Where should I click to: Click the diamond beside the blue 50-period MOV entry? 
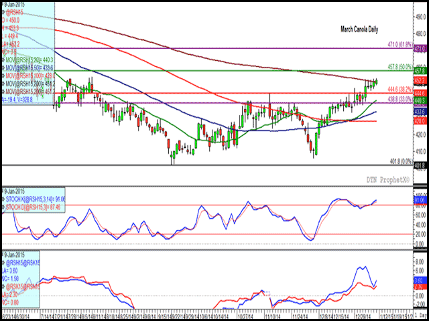coord(3,68)
